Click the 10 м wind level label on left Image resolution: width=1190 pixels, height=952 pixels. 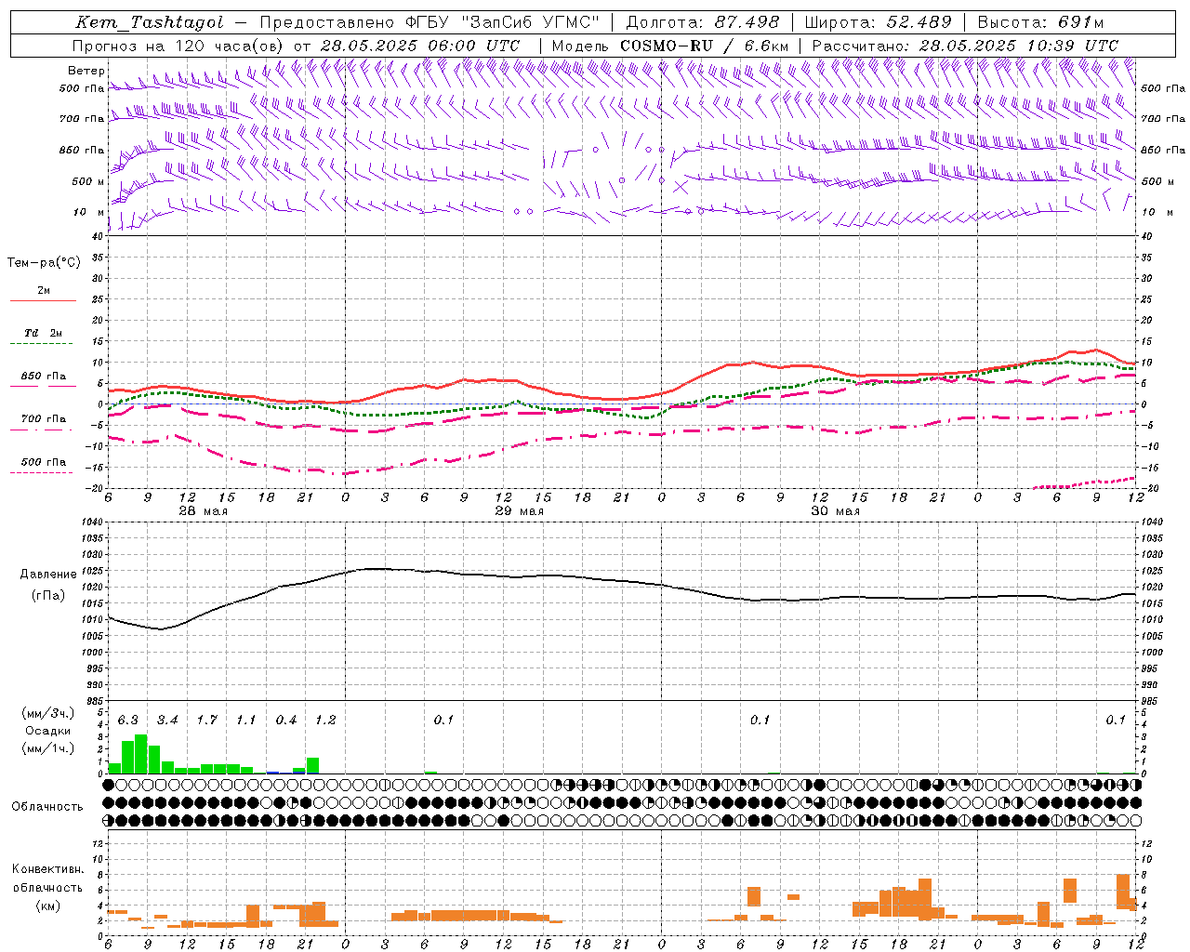[x=89, y=212]
